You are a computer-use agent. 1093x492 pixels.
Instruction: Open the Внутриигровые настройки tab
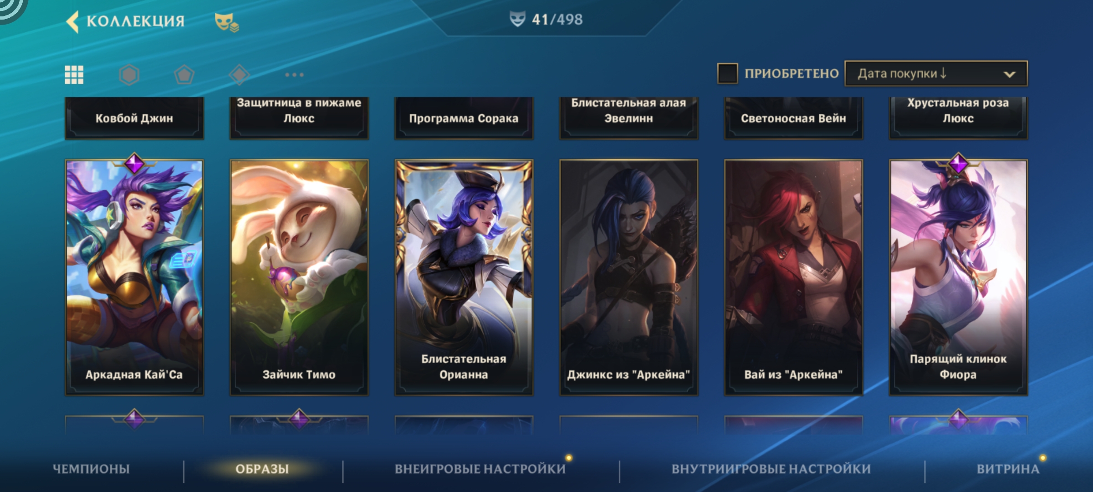[x=771, y=469]
